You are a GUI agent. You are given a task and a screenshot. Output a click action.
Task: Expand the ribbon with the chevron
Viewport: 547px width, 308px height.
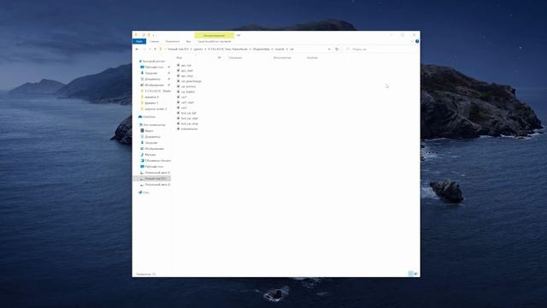pos(412,41)
